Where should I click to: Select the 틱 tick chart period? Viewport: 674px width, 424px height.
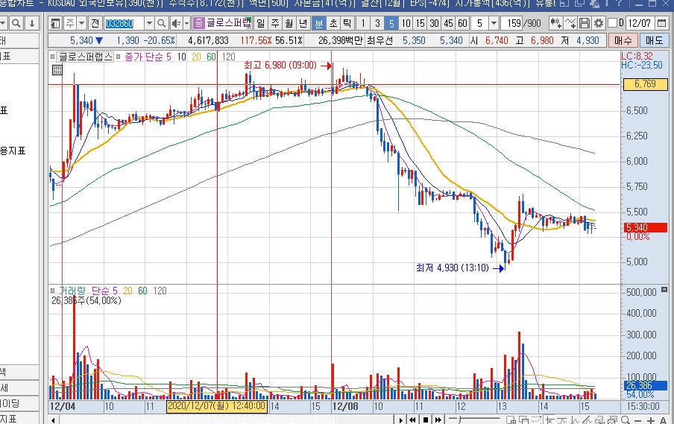(347, 23)
